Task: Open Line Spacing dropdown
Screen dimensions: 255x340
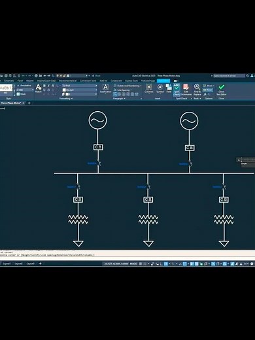Action: (x=123, y=90)
